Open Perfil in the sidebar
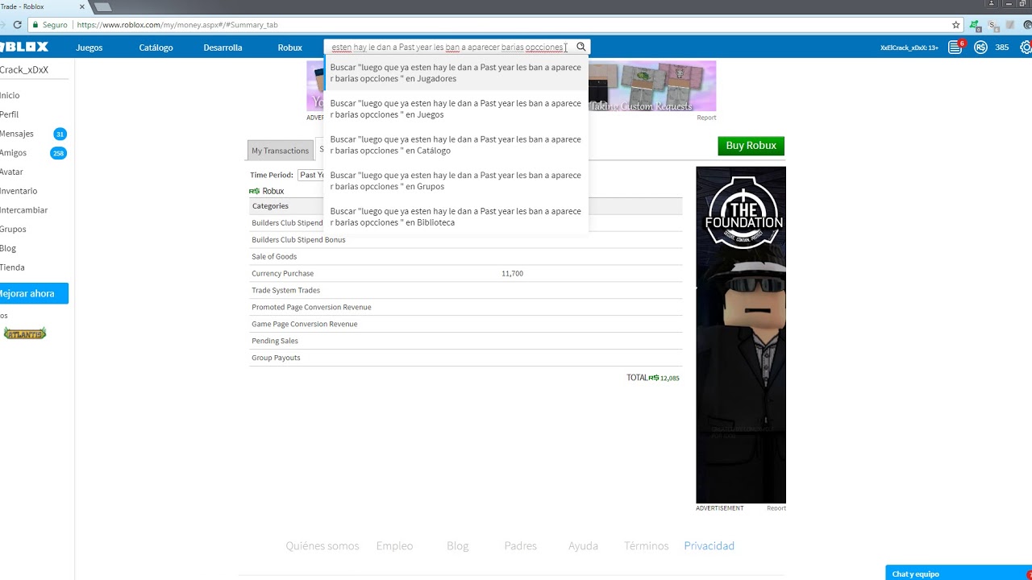Image resolution: width=1032 pixels, height=580 pixels. (x=9, y=114)
